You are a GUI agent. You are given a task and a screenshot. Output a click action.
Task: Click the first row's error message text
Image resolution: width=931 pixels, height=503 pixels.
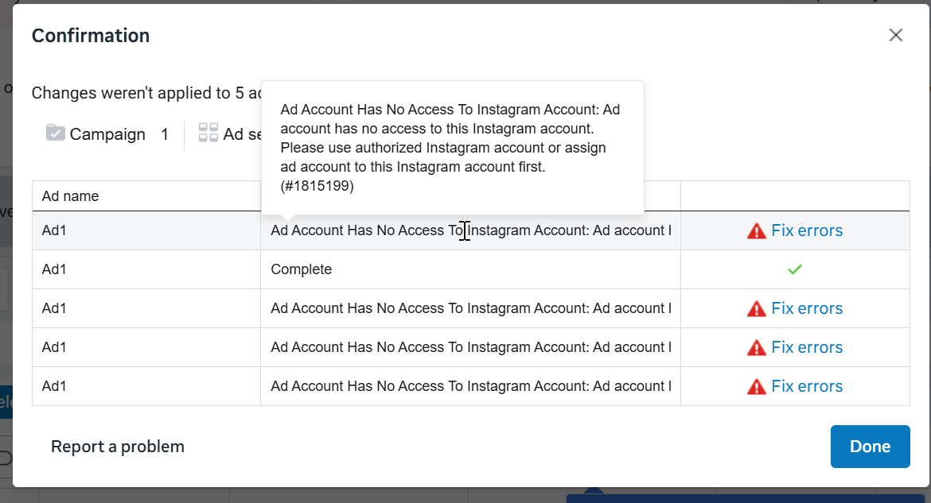tap(471, 230)
